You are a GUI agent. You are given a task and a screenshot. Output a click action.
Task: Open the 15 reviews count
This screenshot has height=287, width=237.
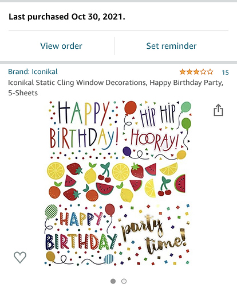225,72
